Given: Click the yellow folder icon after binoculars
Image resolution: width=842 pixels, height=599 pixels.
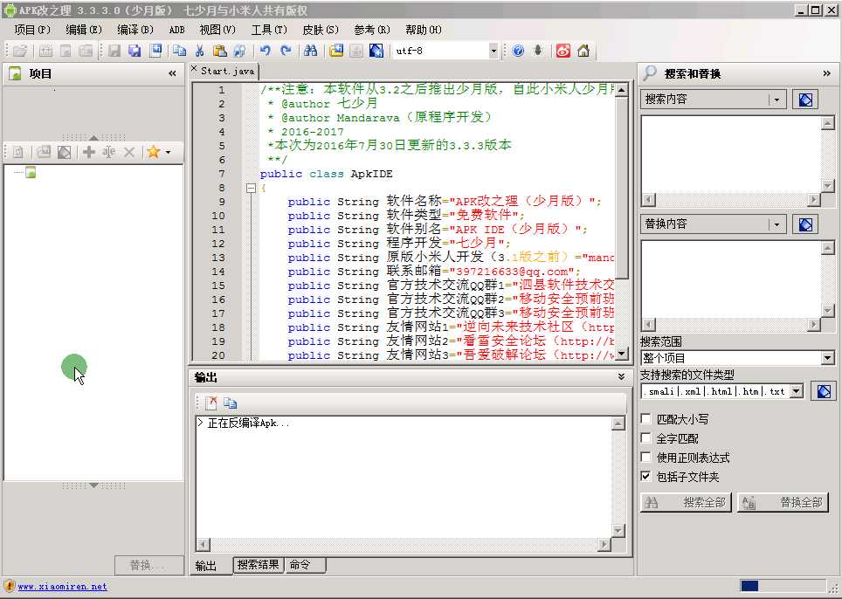Looking at the screenshot, I should tap(336, 51).
